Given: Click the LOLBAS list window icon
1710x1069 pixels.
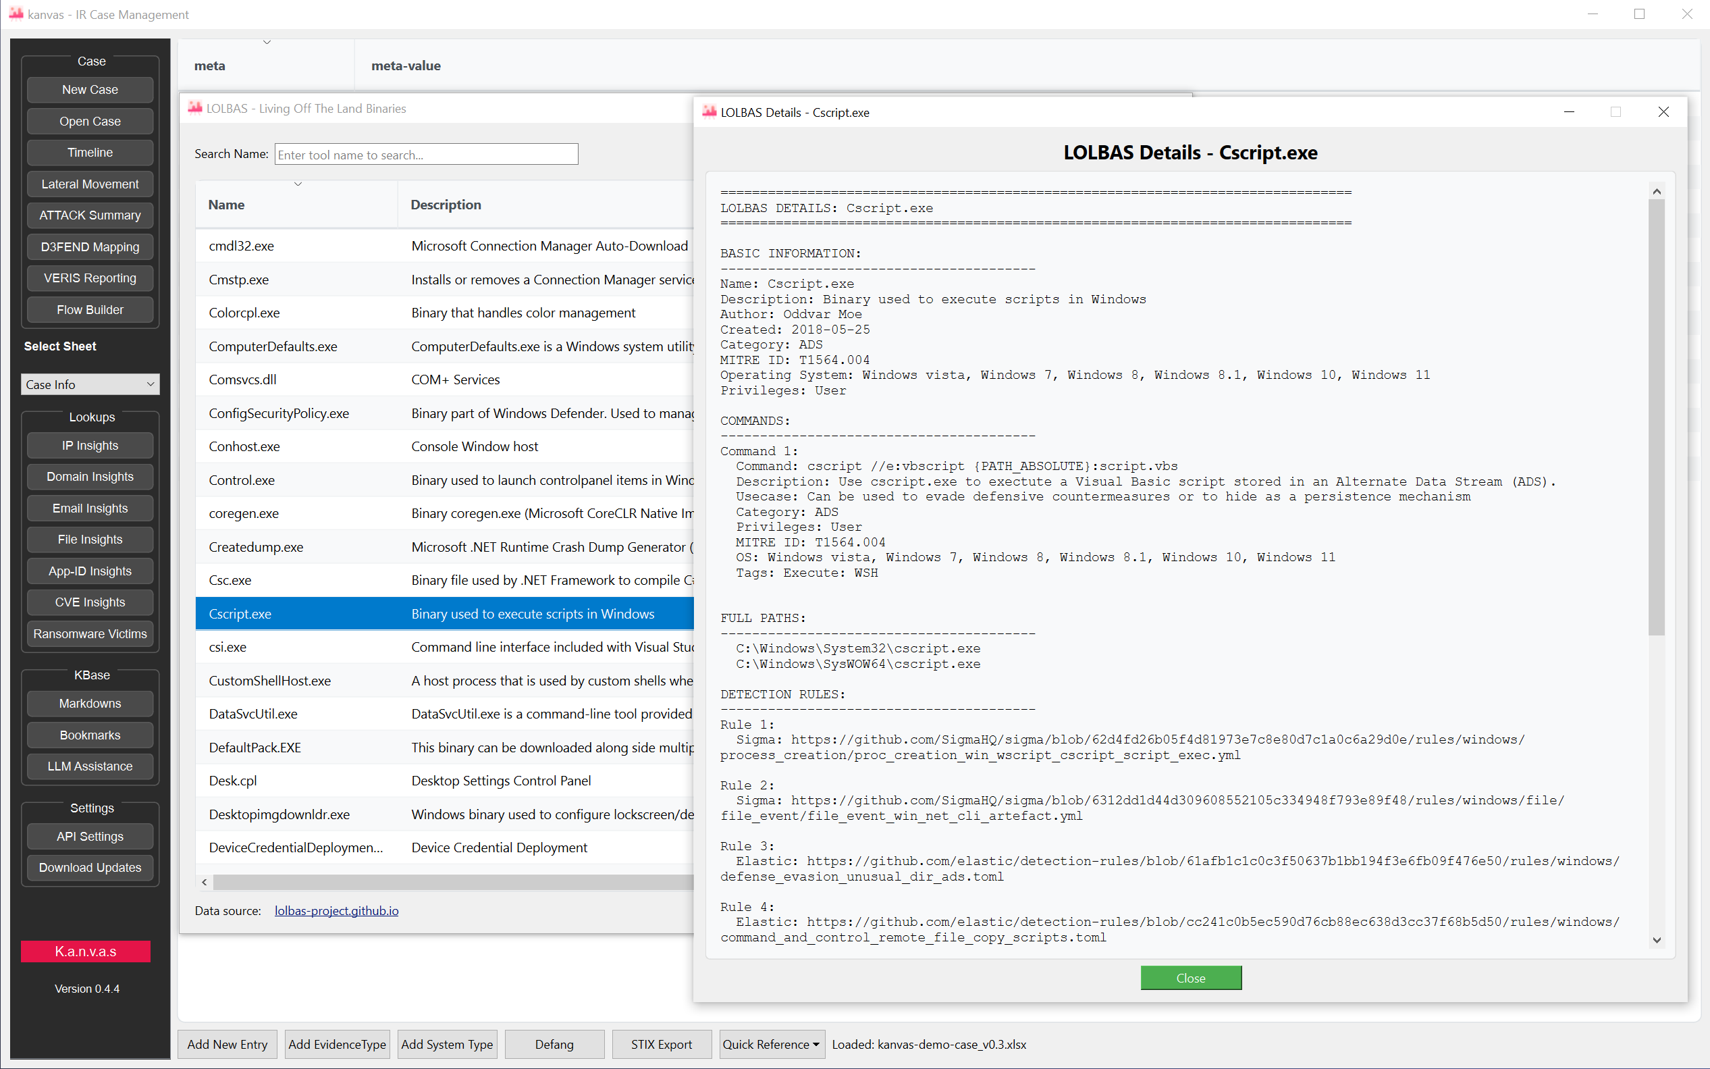Looking at the screenshot, I should click(195, 108).
